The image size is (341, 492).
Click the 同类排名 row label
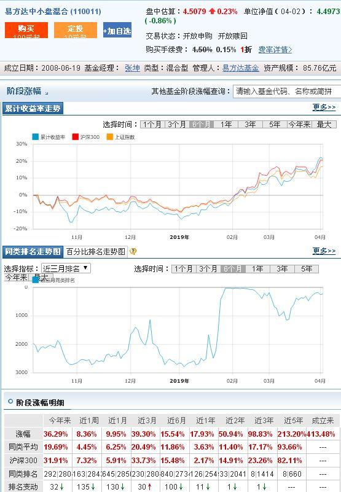tap(23, 474)
